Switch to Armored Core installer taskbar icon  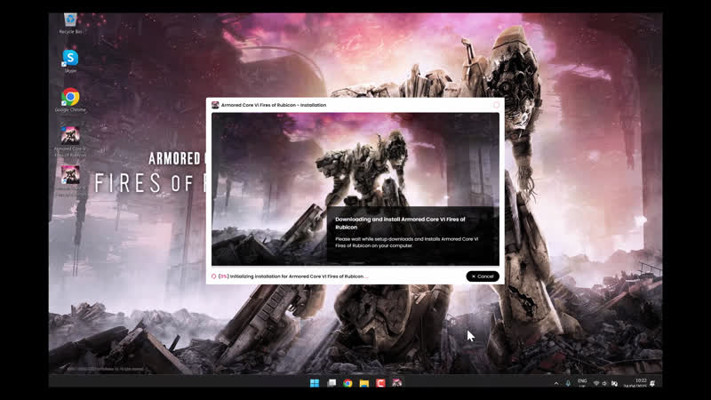[x=396, y=383]
